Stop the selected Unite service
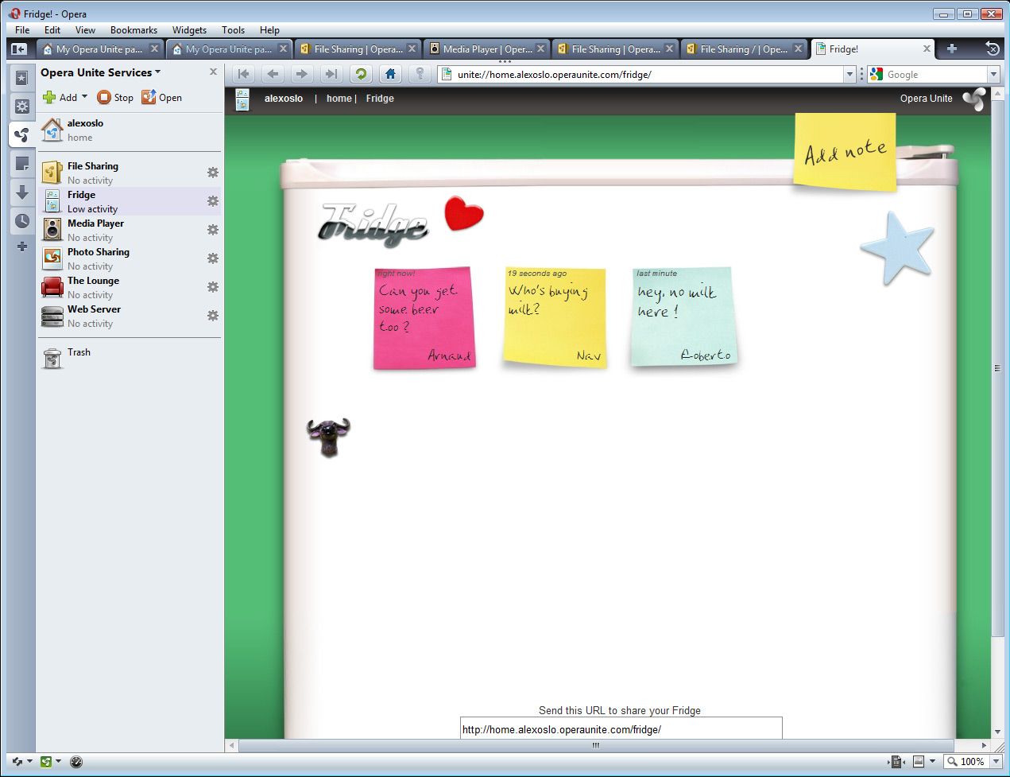The width and height of the screenshot is (1010, 777). pos(115,98)
